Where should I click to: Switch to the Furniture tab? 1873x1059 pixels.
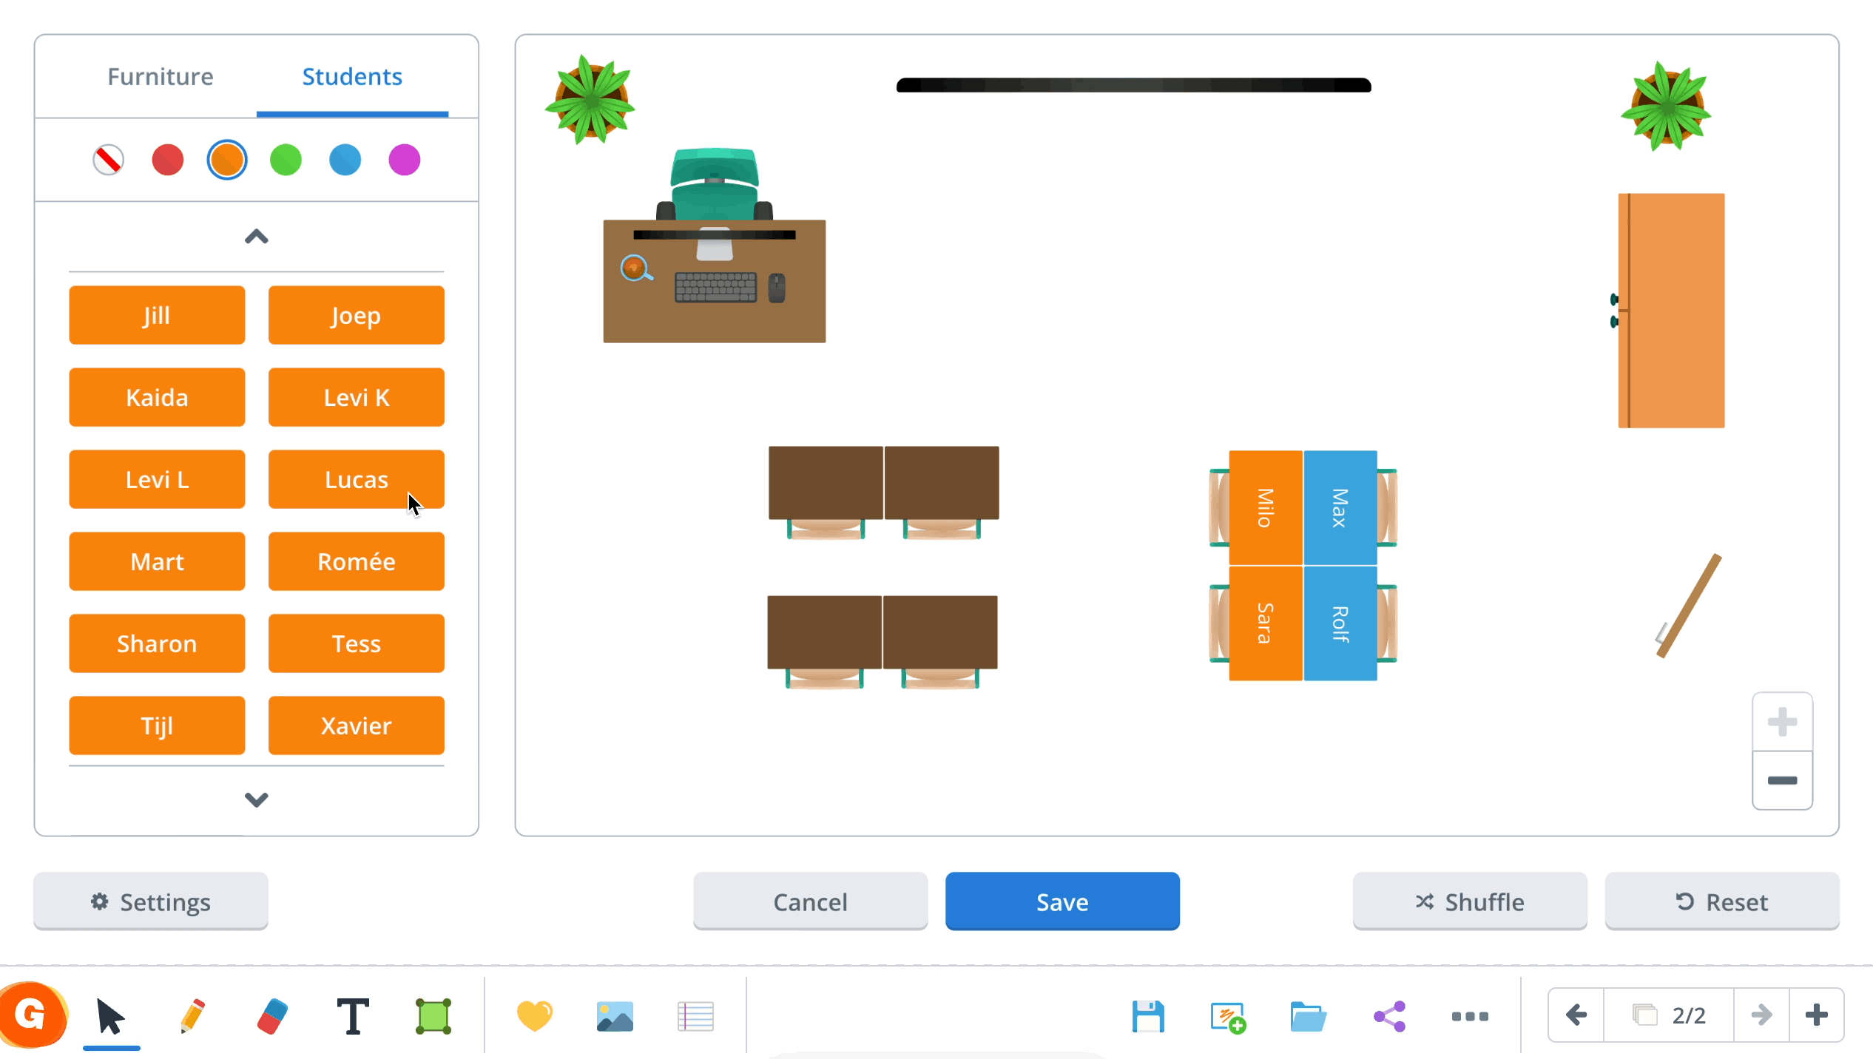click(160, 76)
